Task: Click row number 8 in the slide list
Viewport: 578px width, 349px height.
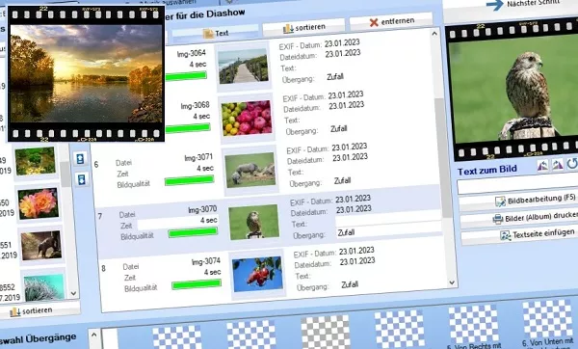Action: pyautogui.click(x=104, y=269)
